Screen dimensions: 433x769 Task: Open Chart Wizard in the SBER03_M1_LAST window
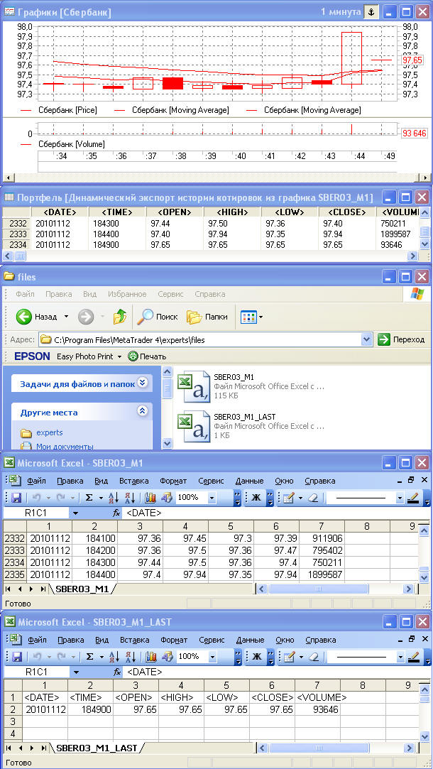click(x=150, y=657)
